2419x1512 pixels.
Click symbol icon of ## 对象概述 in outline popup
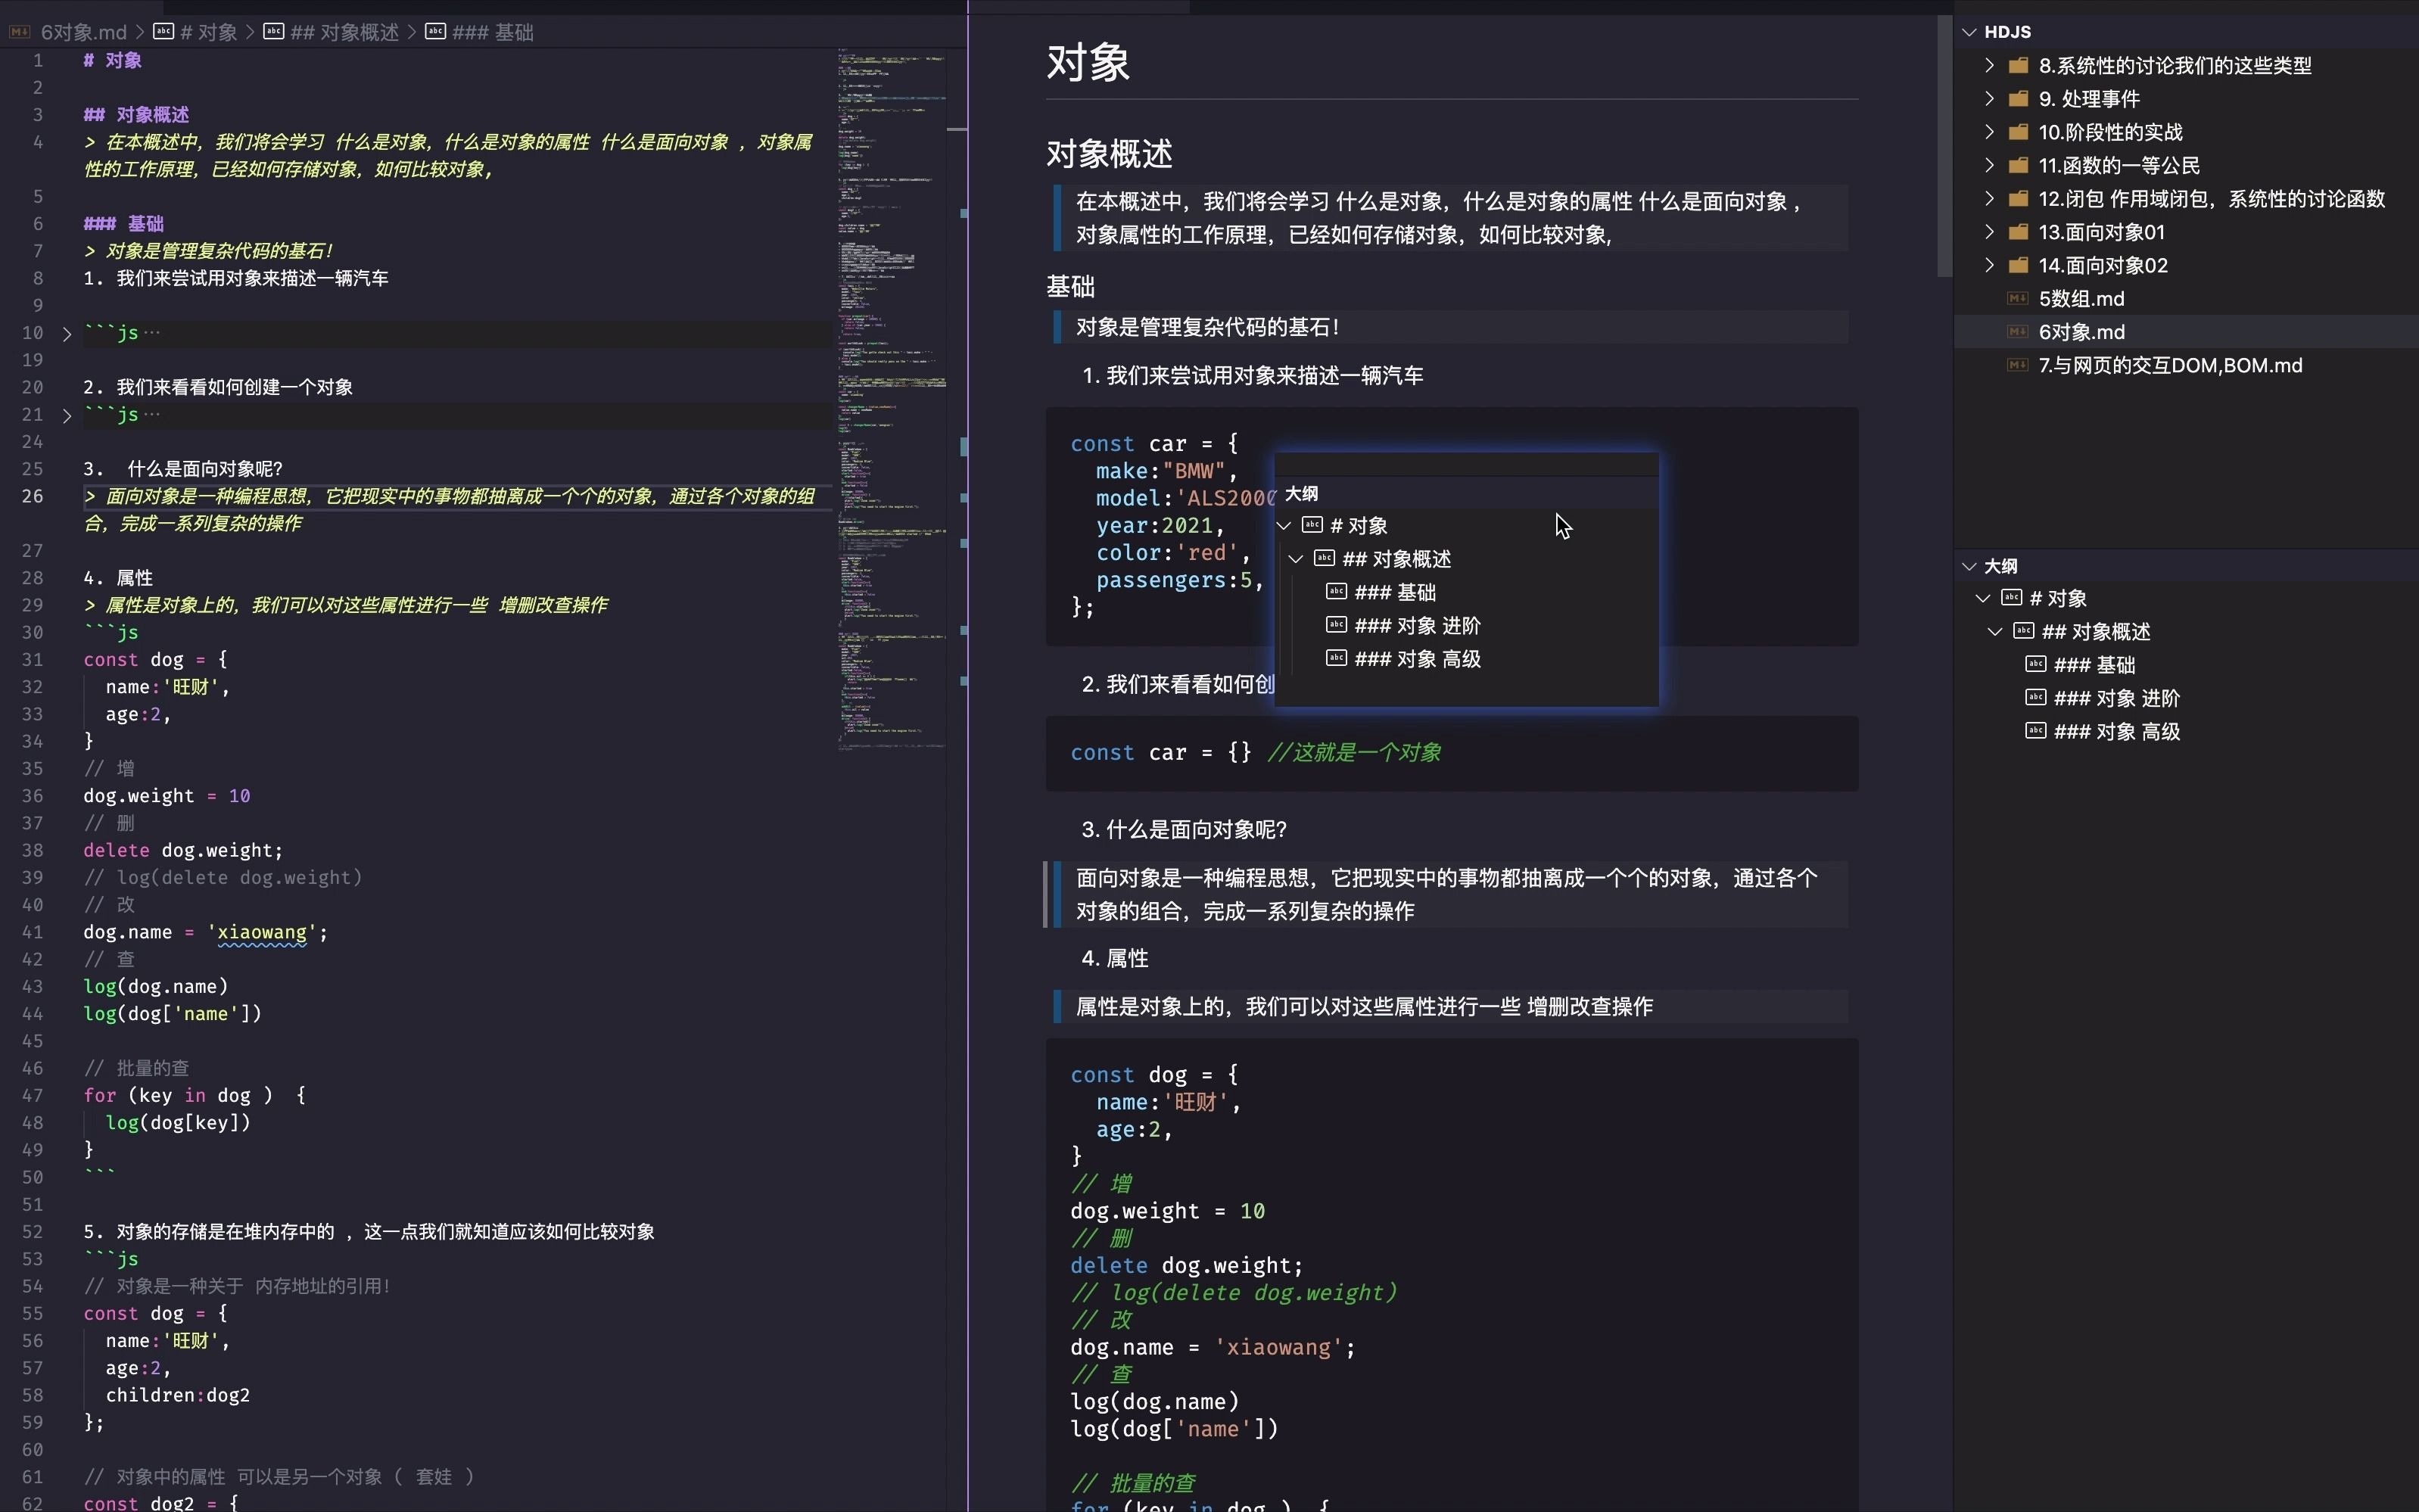(1325, 558)
